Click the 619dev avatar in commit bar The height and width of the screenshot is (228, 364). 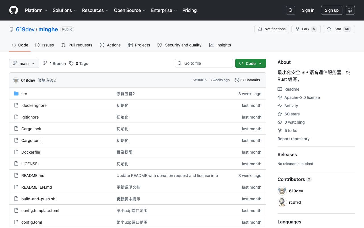click(16, 80)
